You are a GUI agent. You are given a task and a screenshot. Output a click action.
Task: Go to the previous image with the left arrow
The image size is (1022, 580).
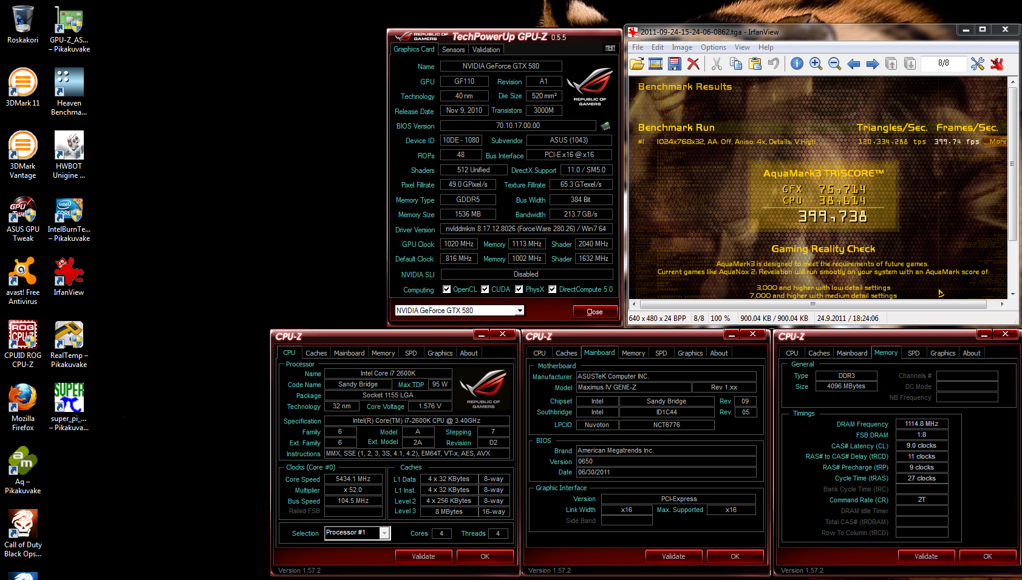click(x=854, y=64)
